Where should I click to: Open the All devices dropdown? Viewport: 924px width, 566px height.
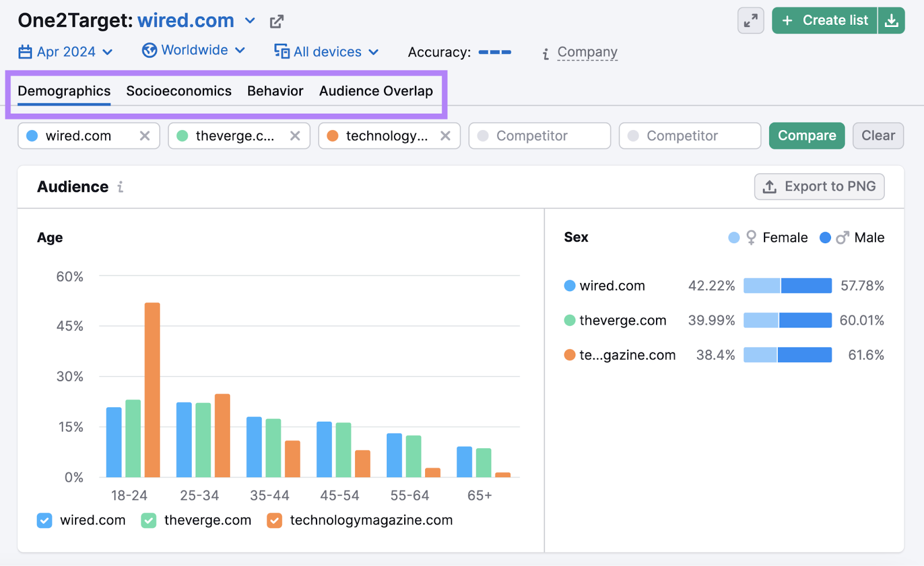point(327,52)
